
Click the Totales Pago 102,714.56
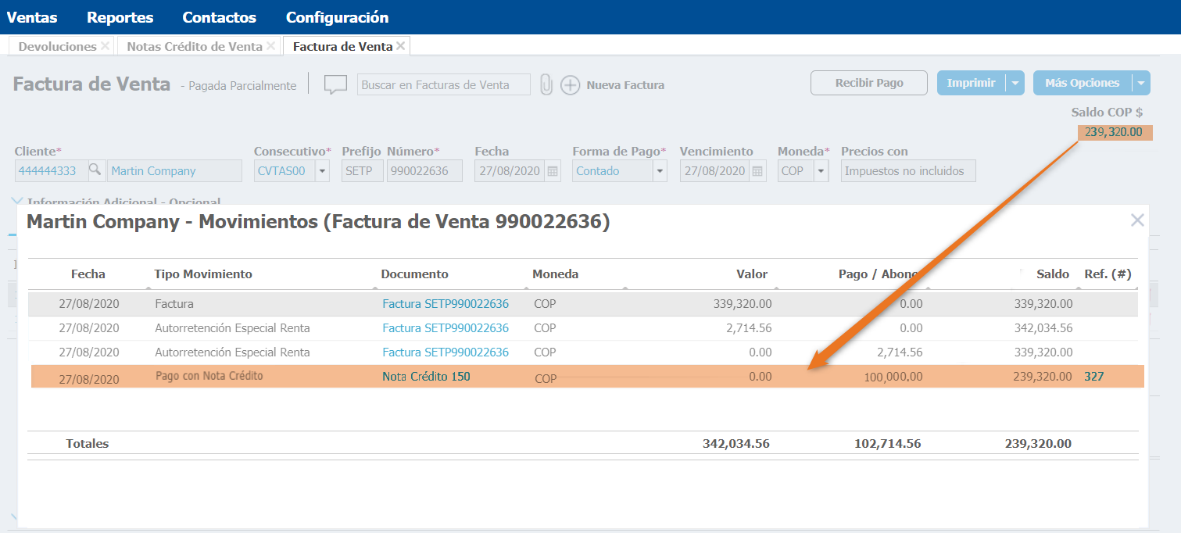coord(887,443)
